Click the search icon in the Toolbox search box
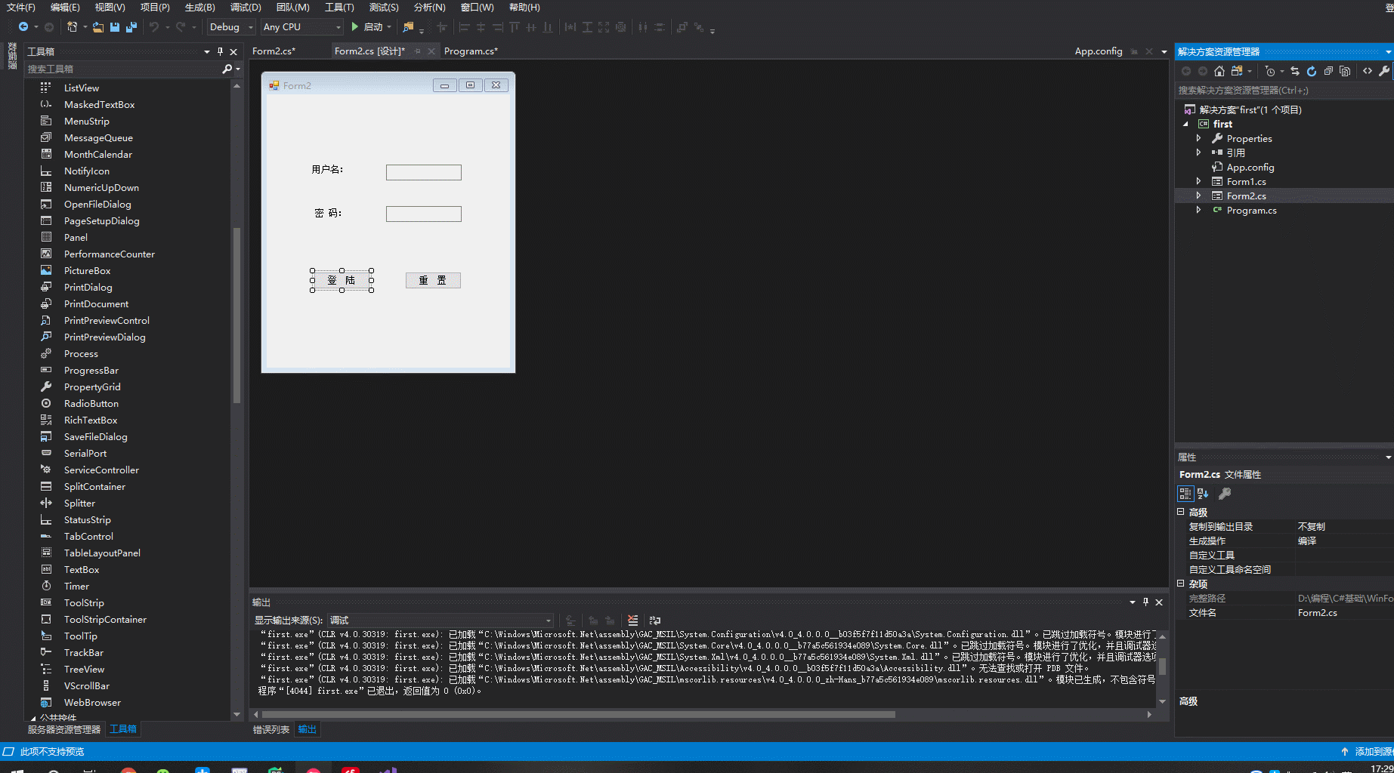The height and width of the screenshot is (773, 1394). [227, 69]
